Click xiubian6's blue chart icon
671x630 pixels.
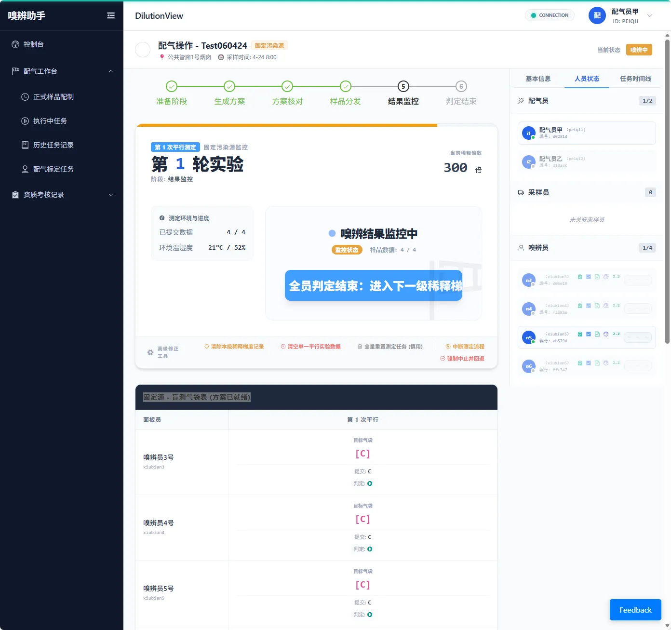pyautogui.click(x=589, y=363)
